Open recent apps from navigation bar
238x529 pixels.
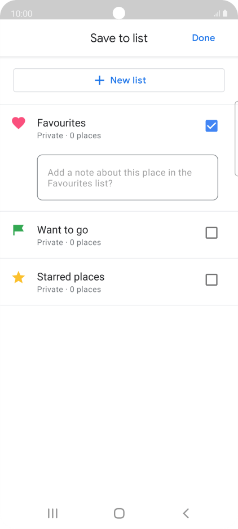click(x=52, y=514)
